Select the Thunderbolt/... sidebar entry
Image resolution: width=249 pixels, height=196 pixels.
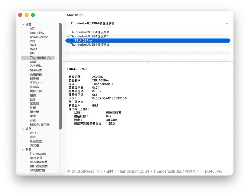click(x=38, y=58)
